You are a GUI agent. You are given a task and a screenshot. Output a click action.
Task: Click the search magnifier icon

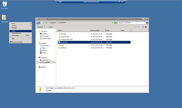click(x=147, y=23)
